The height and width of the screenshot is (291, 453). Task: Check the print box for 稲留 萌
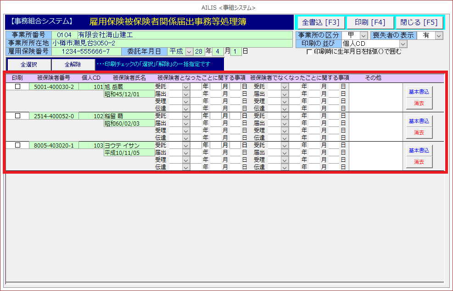pos(18,116)
